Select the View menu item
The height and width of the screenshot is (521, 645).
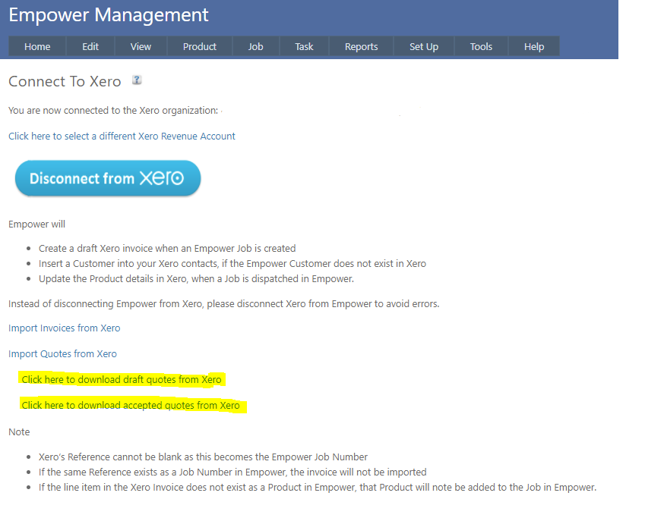(x=141, y=46)
